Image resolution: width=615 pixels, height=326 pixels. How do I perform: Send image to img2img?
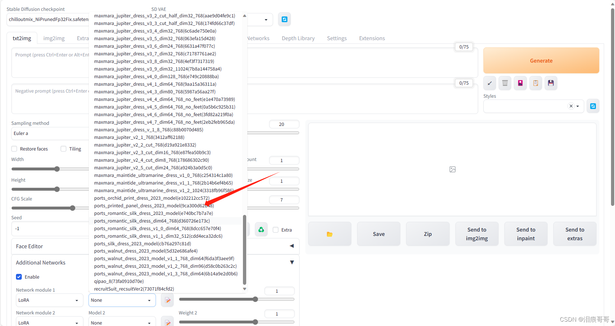click(x=477, y=234)
